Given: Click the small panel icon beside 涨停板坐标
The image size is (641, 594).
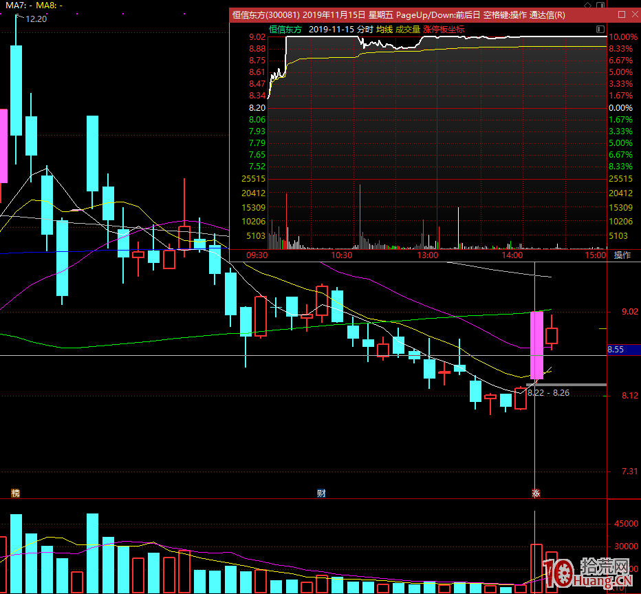Looking at the screenshot, I should coord(600,30).
